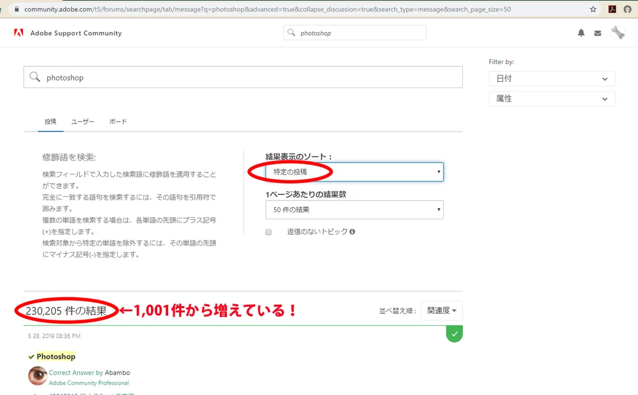Screen dimensions: 638x395
Task: Click Abambo's avatar thumbnail
Action: coord(38,375)
